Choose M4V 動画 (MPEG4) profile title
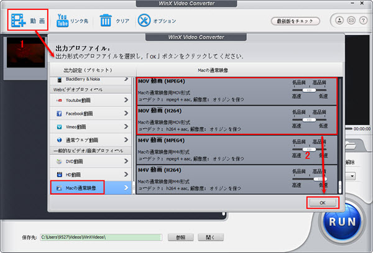The image size is (373, 253). click(x=161, y=140)
